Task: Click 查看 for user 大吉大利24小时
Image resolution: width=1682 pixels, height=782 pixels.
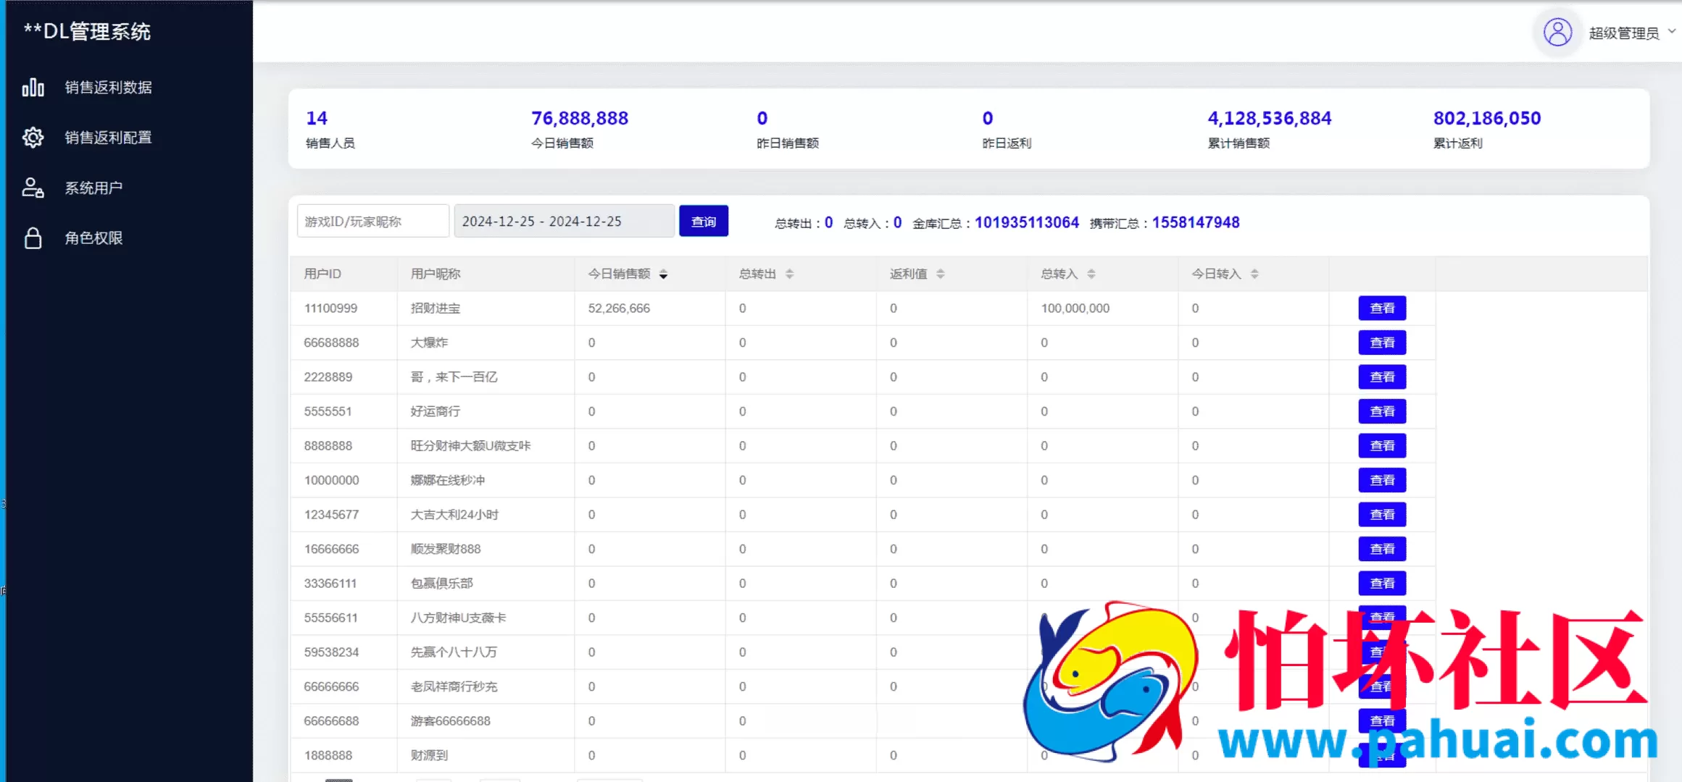Action: tap(1382, 514)
